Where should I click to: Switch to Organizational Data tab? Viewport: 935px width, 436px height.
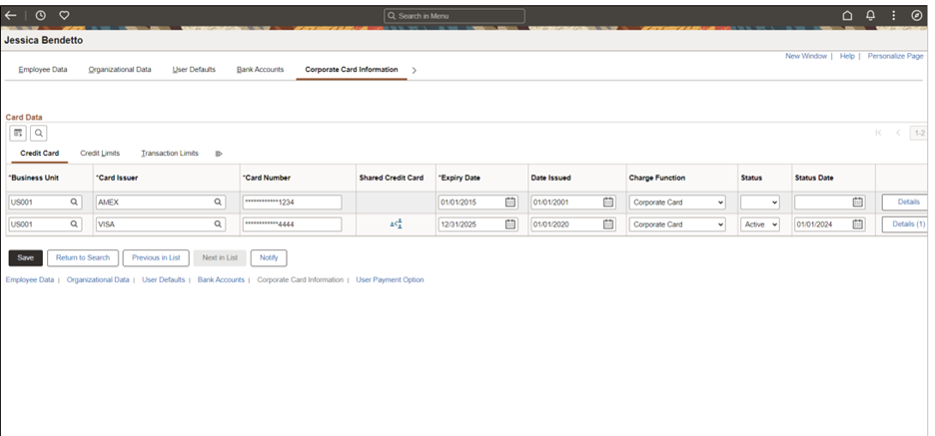(x=120, y=70)
